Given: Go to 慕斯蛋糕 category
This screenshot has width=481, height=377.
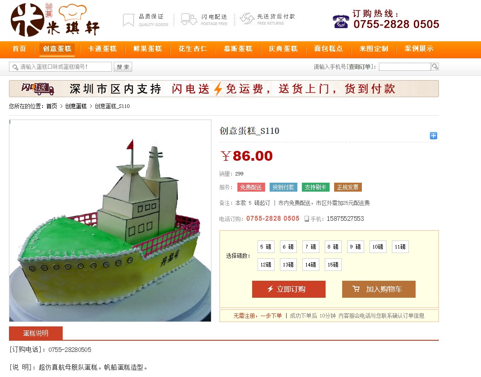Looking at the screenshot, I should coord(238,49).
